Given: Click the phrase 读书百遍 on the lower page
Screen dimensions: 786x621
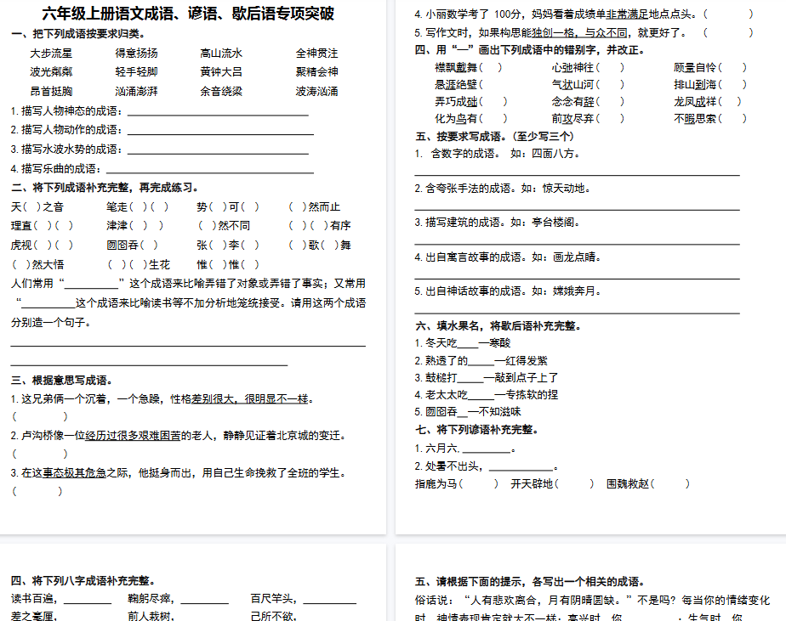Looking at the screenshot, I should click(32, 598).
